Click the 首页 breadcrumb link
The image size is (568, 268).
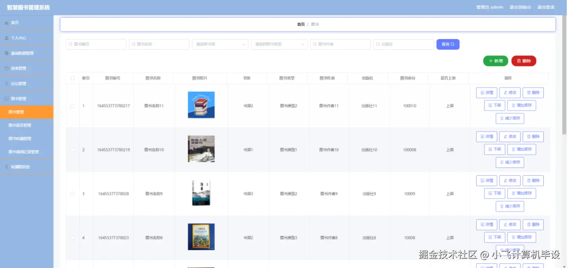coord(301,24)
